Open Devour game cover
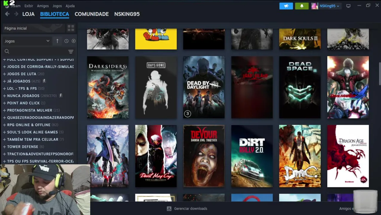Viewport: 381px width, 215px height. click(204, 156)
